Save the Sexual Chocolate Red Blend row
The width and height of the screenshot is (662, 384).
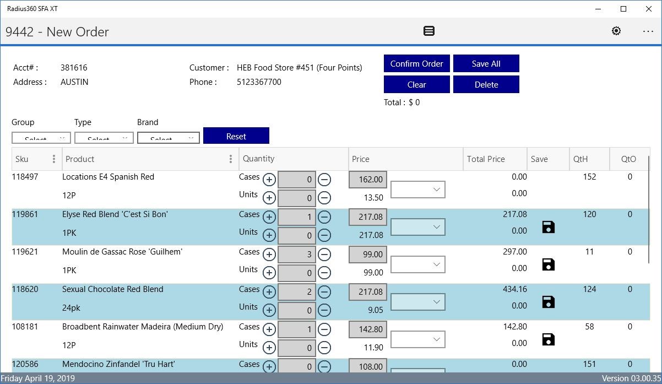point(548,302)
